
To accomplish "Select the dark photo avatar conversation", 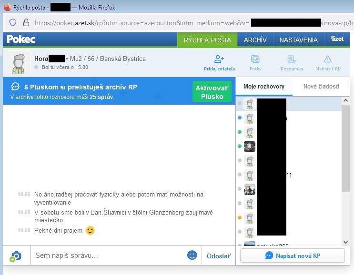I will (x=250, y=146).
